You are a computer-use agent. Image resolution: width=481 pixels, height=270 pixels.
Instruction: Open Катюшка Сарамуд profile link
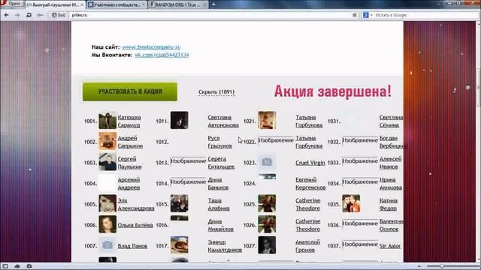tap(129, 121)
